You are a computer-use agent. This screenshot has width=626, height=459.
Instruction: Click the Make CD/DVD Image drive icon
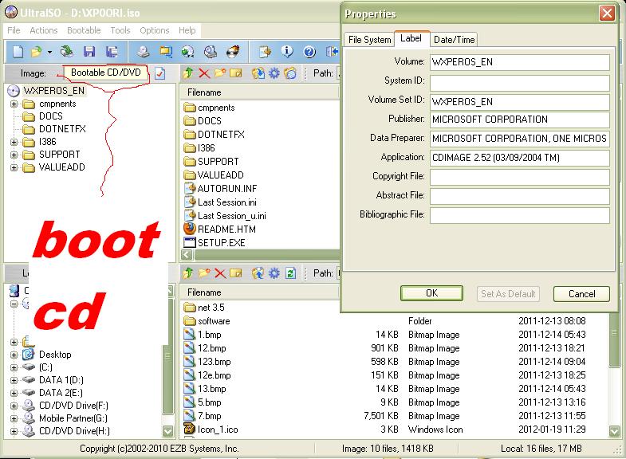[x=143, y=52]
